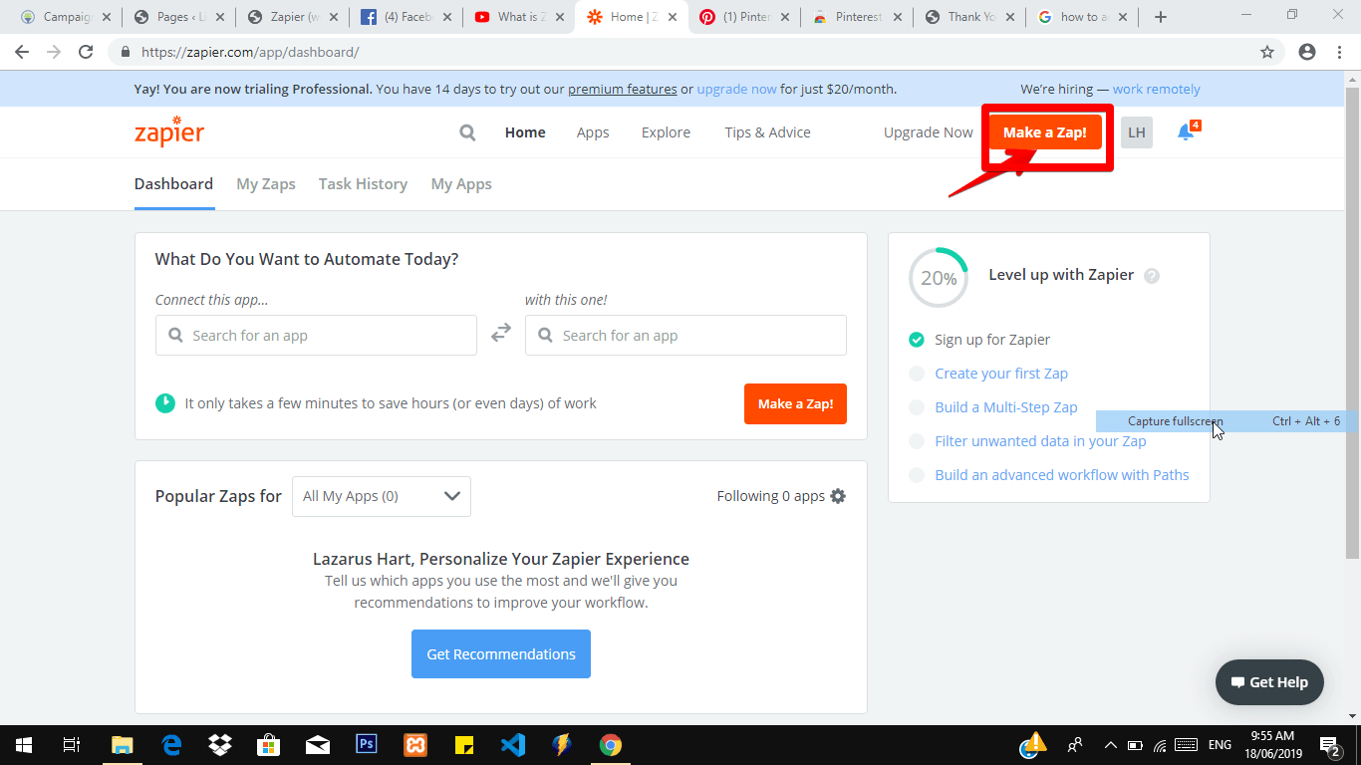Open Dropbox from the taskbar
This screenshot has width=1361, height=765.
pyautogui.click(x=220, y=745)
